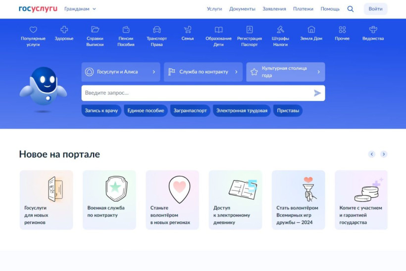Open the Платежи menu item

pyautogui.click(x=303, y=9)
